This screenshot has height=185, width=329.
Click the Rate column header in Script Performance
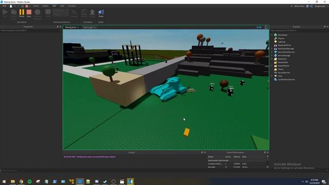[x=244, y=157]
